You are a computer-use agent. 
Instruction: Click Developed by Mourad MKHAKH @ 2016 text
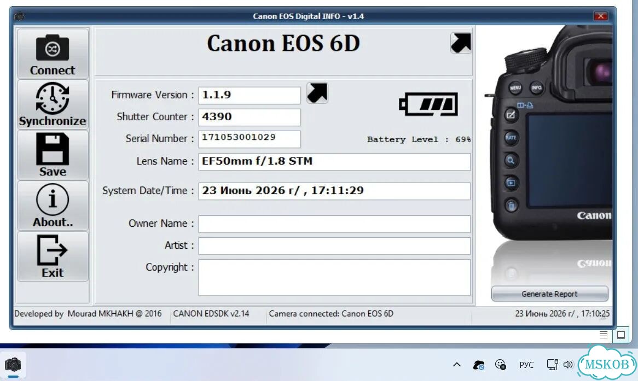pyautogui.click(x=88, y=314)
